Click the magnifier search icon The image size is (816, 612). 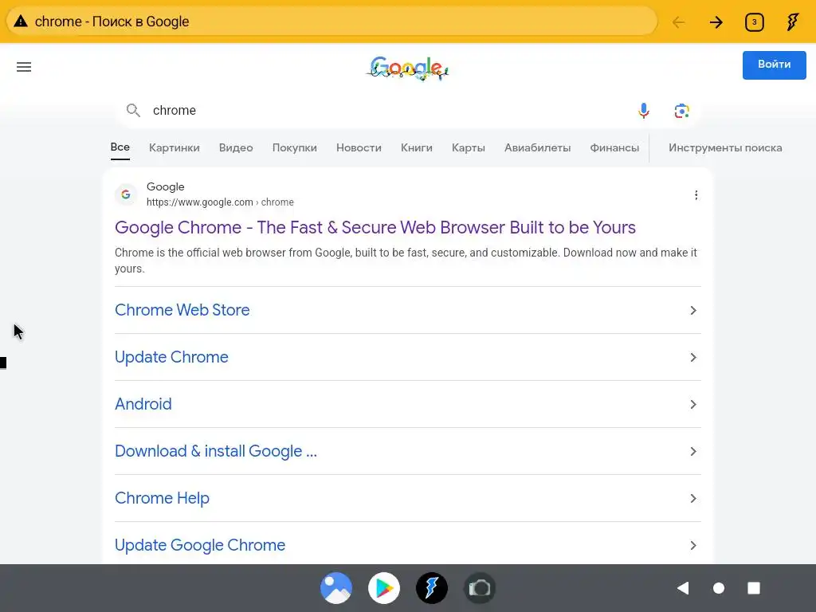click(x=133, y=110)
